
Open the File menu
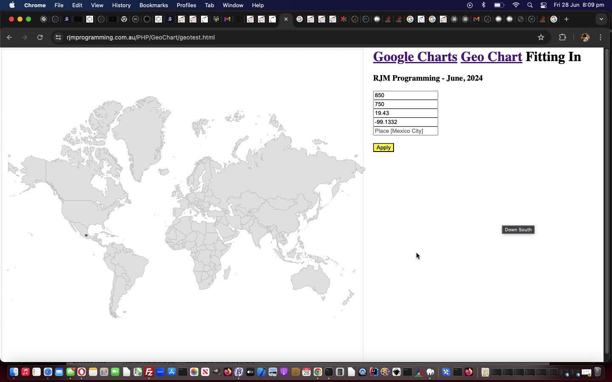(59, 5)
